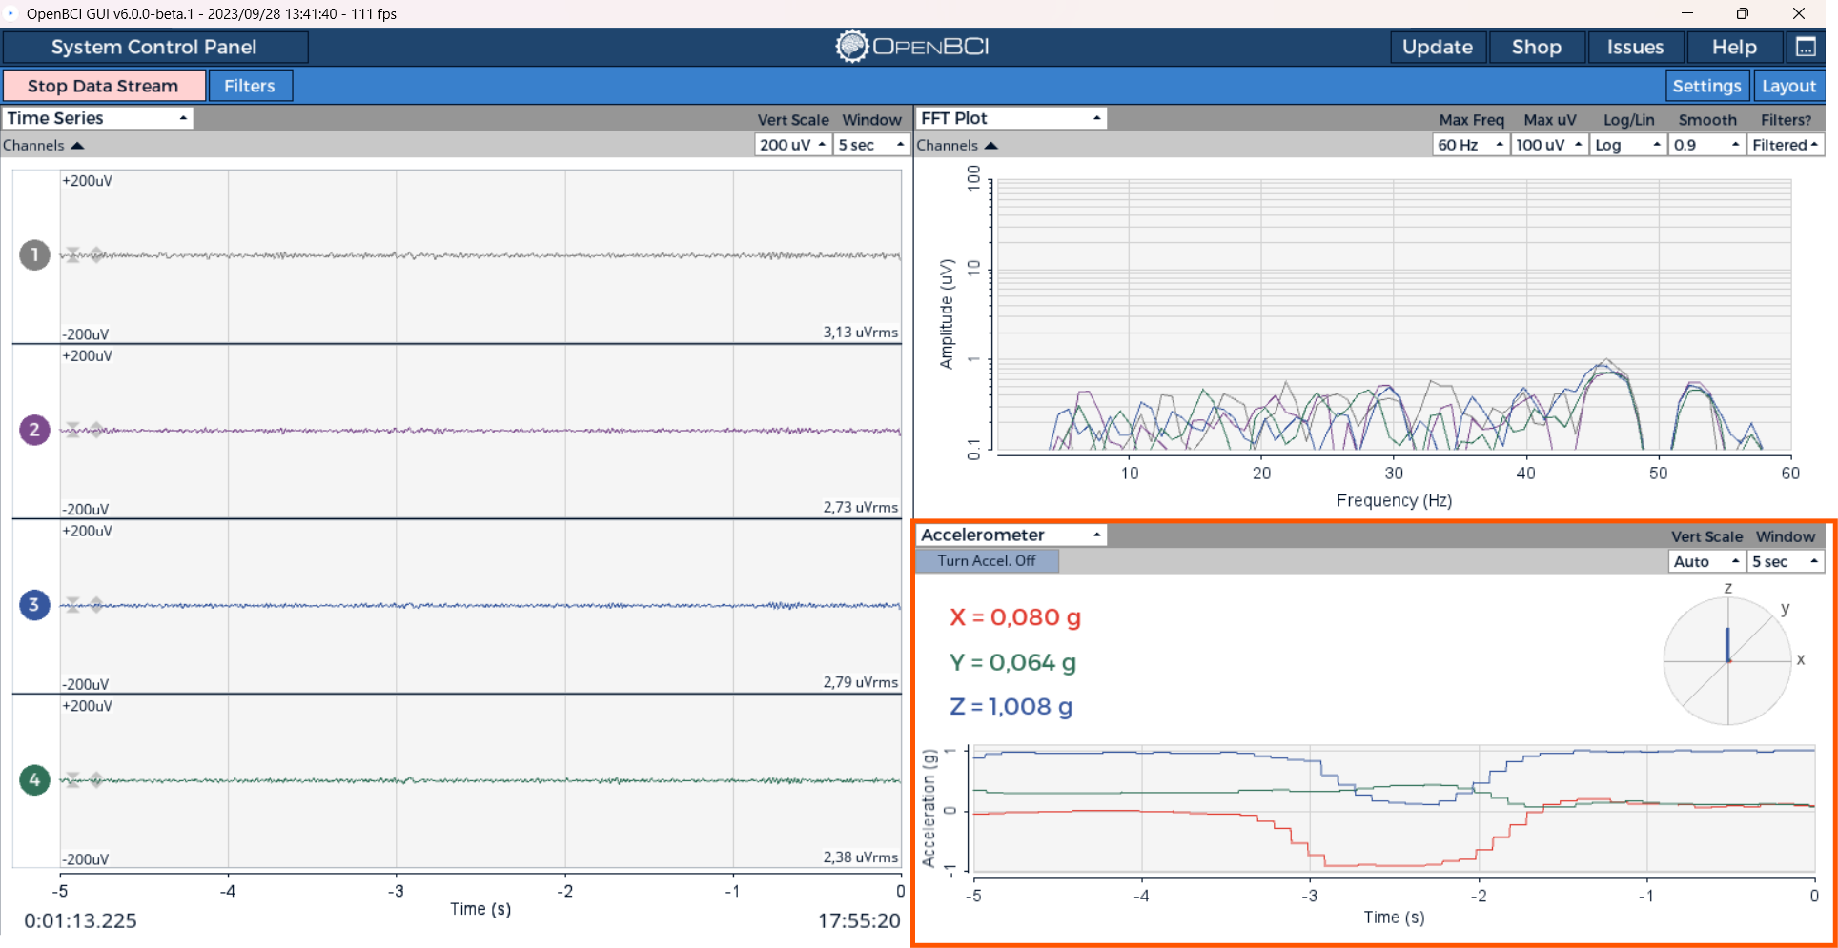Open the FFT Plot widget selector dropdown
Image resolution: width=1838 pixels, height=948 pixels.
coord(1011,118)
